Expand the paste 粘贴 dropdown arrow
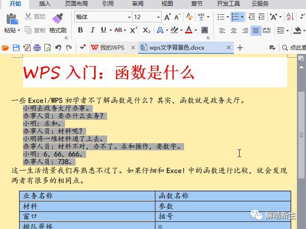The height and width of the screenshot is (229, 306). (x=19, y=31)
